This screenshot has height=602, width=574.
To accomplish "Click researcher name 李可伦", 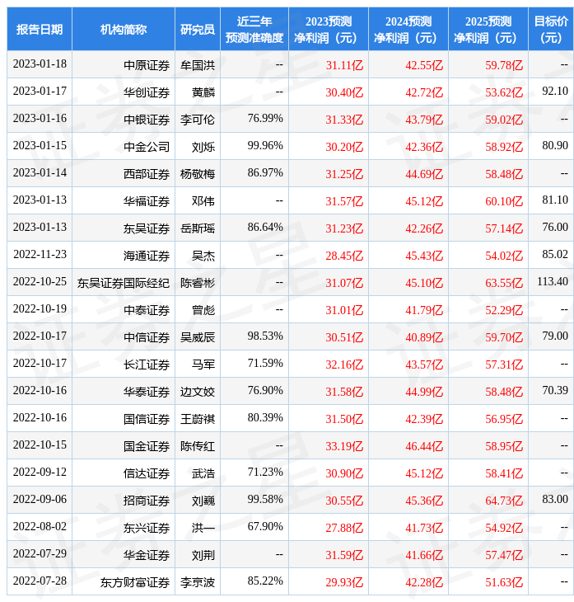I will [198, 120].
